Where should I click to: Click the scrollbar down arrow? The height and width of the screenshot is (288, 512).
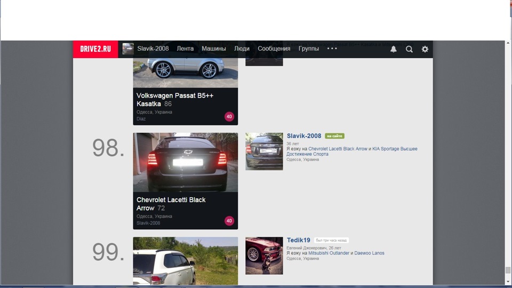coord(508,282)
